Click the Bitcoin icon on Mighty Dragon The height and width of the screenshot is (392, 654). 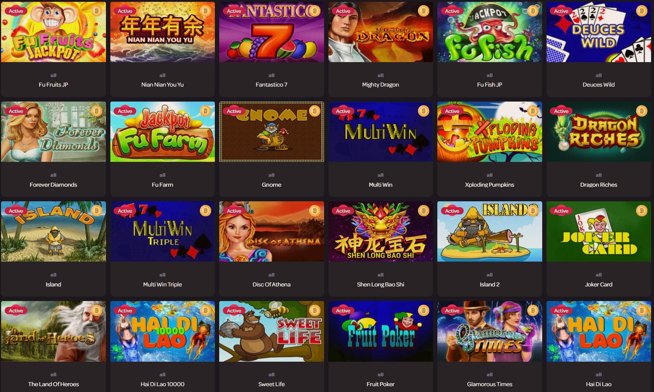(423, 11)
